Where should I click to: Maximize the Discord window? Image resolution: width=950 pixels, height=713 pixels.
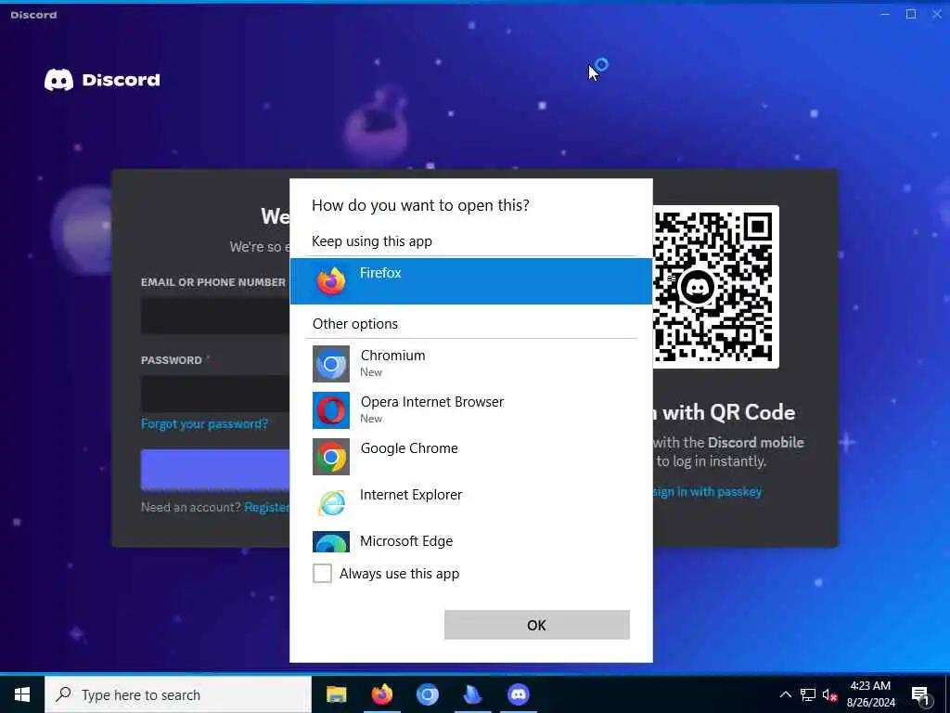(x=911, y=14)
